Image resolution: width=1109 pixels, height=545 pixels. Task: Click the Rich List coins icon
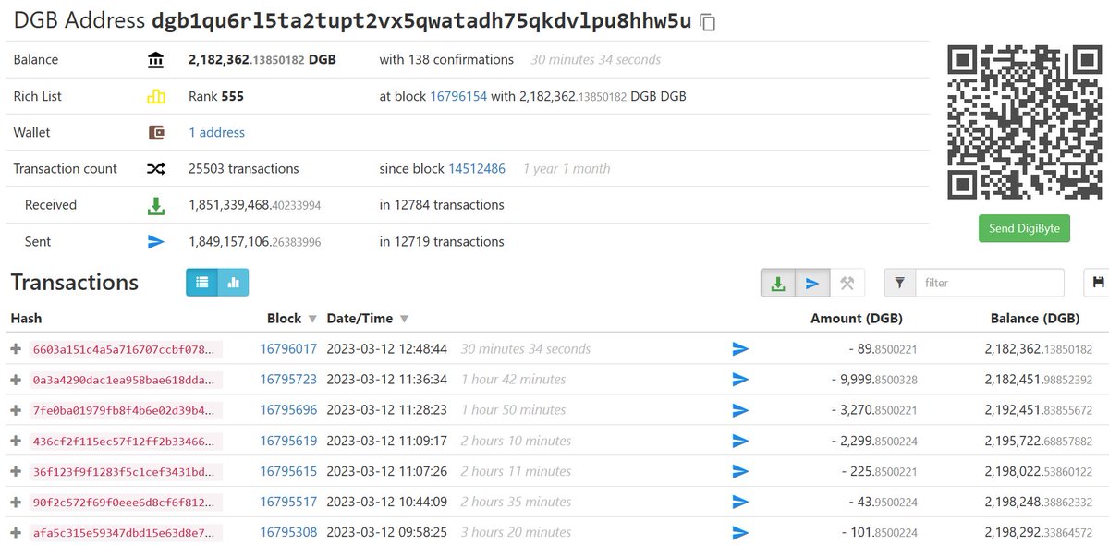pyautogui.click(x=156, y=96)
